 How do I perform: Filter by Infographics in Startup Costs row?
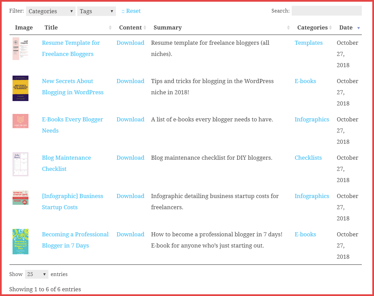coord(312,196)
